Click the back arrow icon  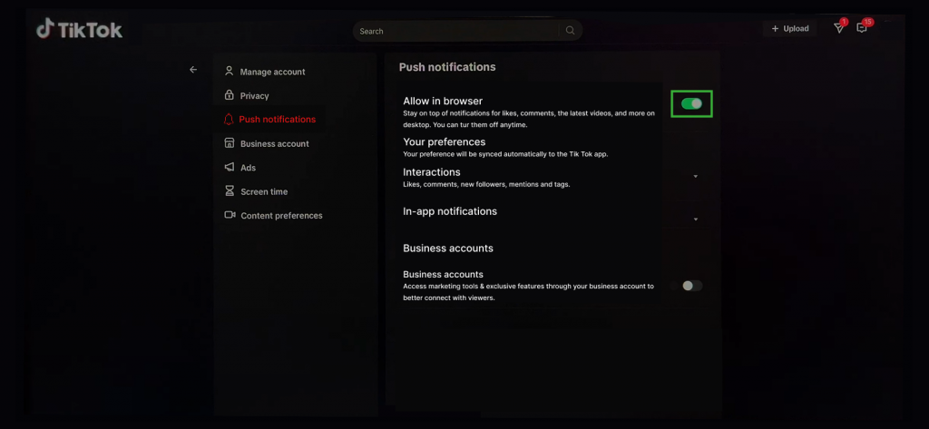(193, 70)
